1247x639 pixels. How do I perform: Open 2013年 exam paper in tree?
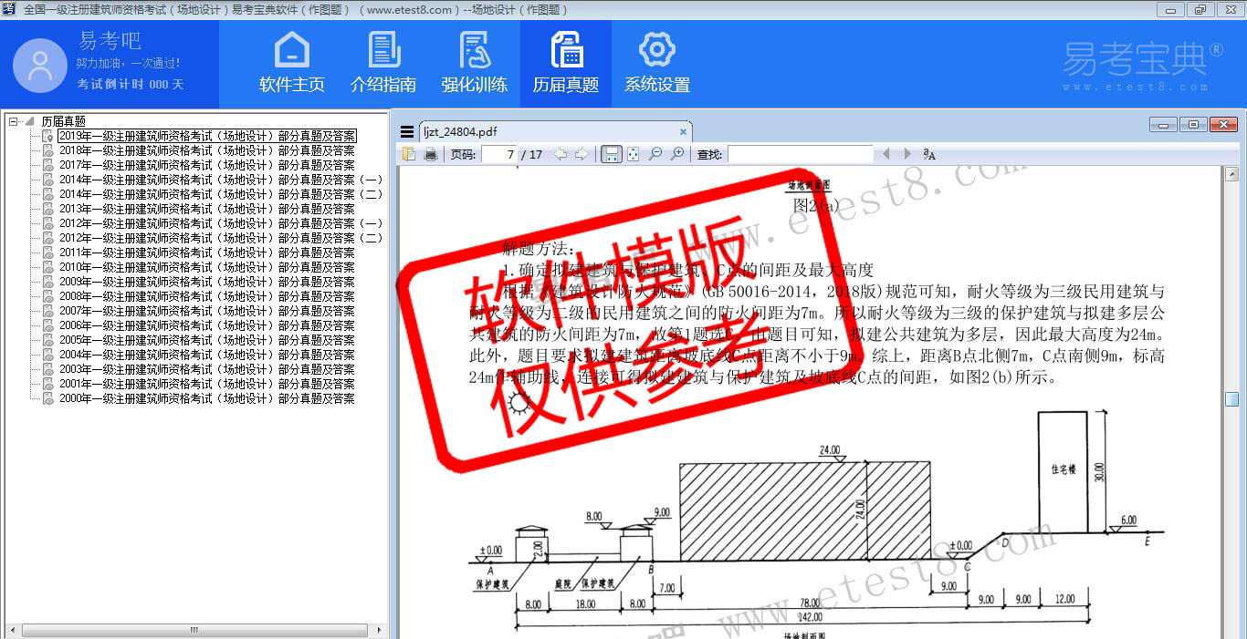click(x=206, y=209)
